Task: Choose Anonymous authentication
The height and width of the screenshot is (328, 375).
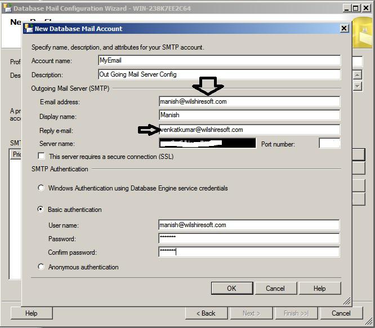Action: [x=41, y=267]
